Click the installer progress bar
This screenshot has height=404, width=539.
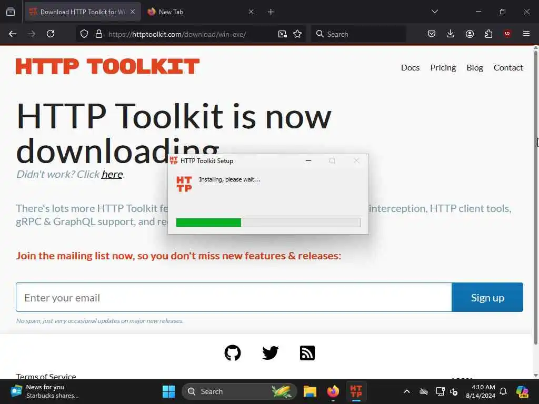pos(268,223)
